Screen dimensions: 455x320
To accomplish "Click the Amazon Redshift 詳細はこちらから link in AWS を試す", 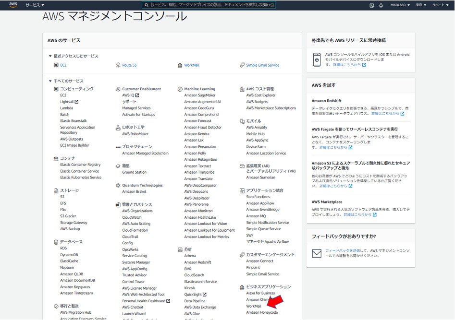I will coord(388,114).
